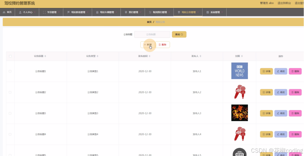Click the sort icon on 封面 column
Viewport: 304px width, 156px height.
click(x=242, y=56)
